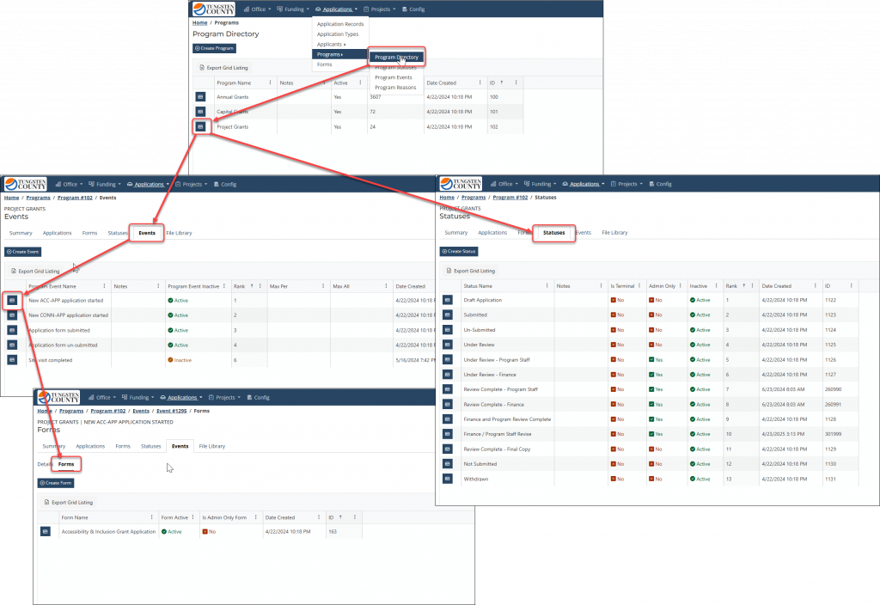This screenshot has height=605, width=880.
Task: Open record icon for Accessibility & Inclusion Grant Application
Action: [46, 531]
